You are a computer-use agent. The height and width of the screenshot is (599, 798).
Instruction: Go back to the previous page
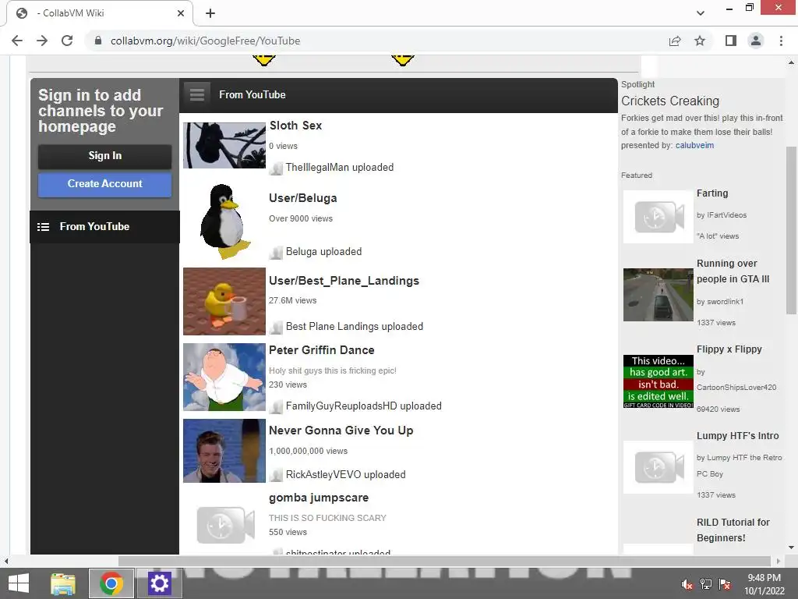17,41
